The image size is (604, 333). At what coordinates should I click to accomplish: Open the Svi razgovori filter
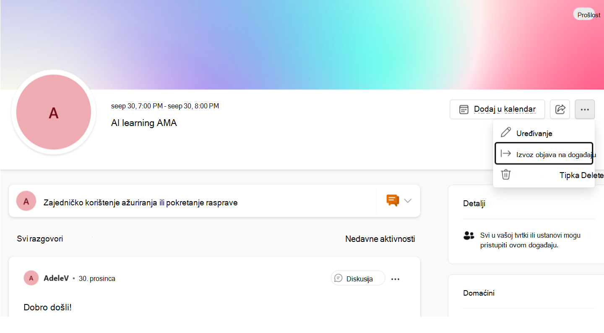click(40, 239)
